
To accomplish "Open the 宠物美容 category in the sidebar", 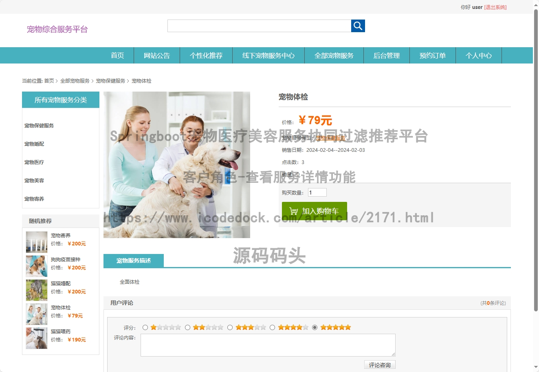I will [34, 181].
